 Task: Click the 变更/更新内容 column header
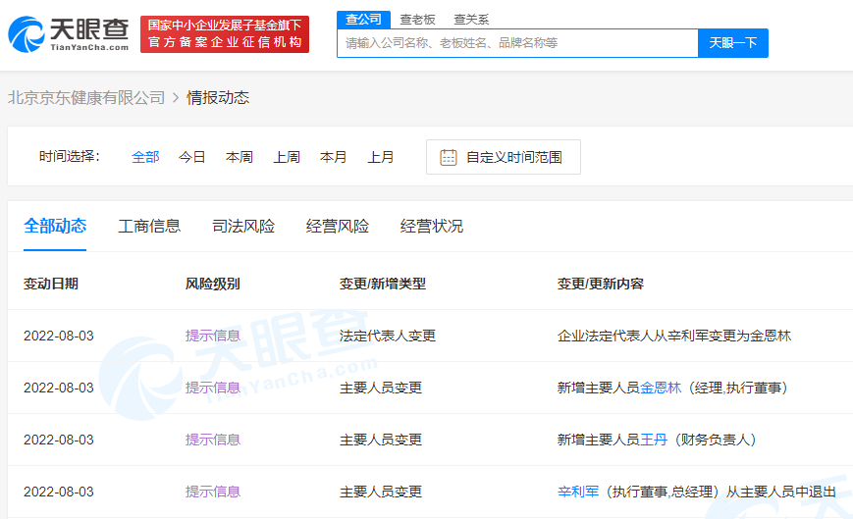click(x=601, y=284)
